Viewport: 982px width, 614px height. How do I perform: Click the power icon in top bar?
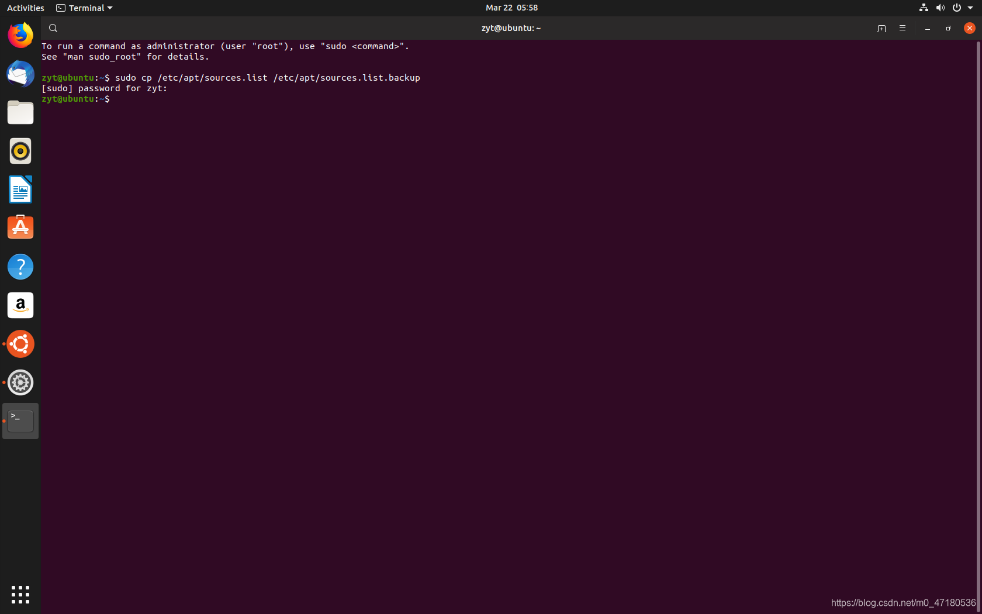(x=957, y=8)
